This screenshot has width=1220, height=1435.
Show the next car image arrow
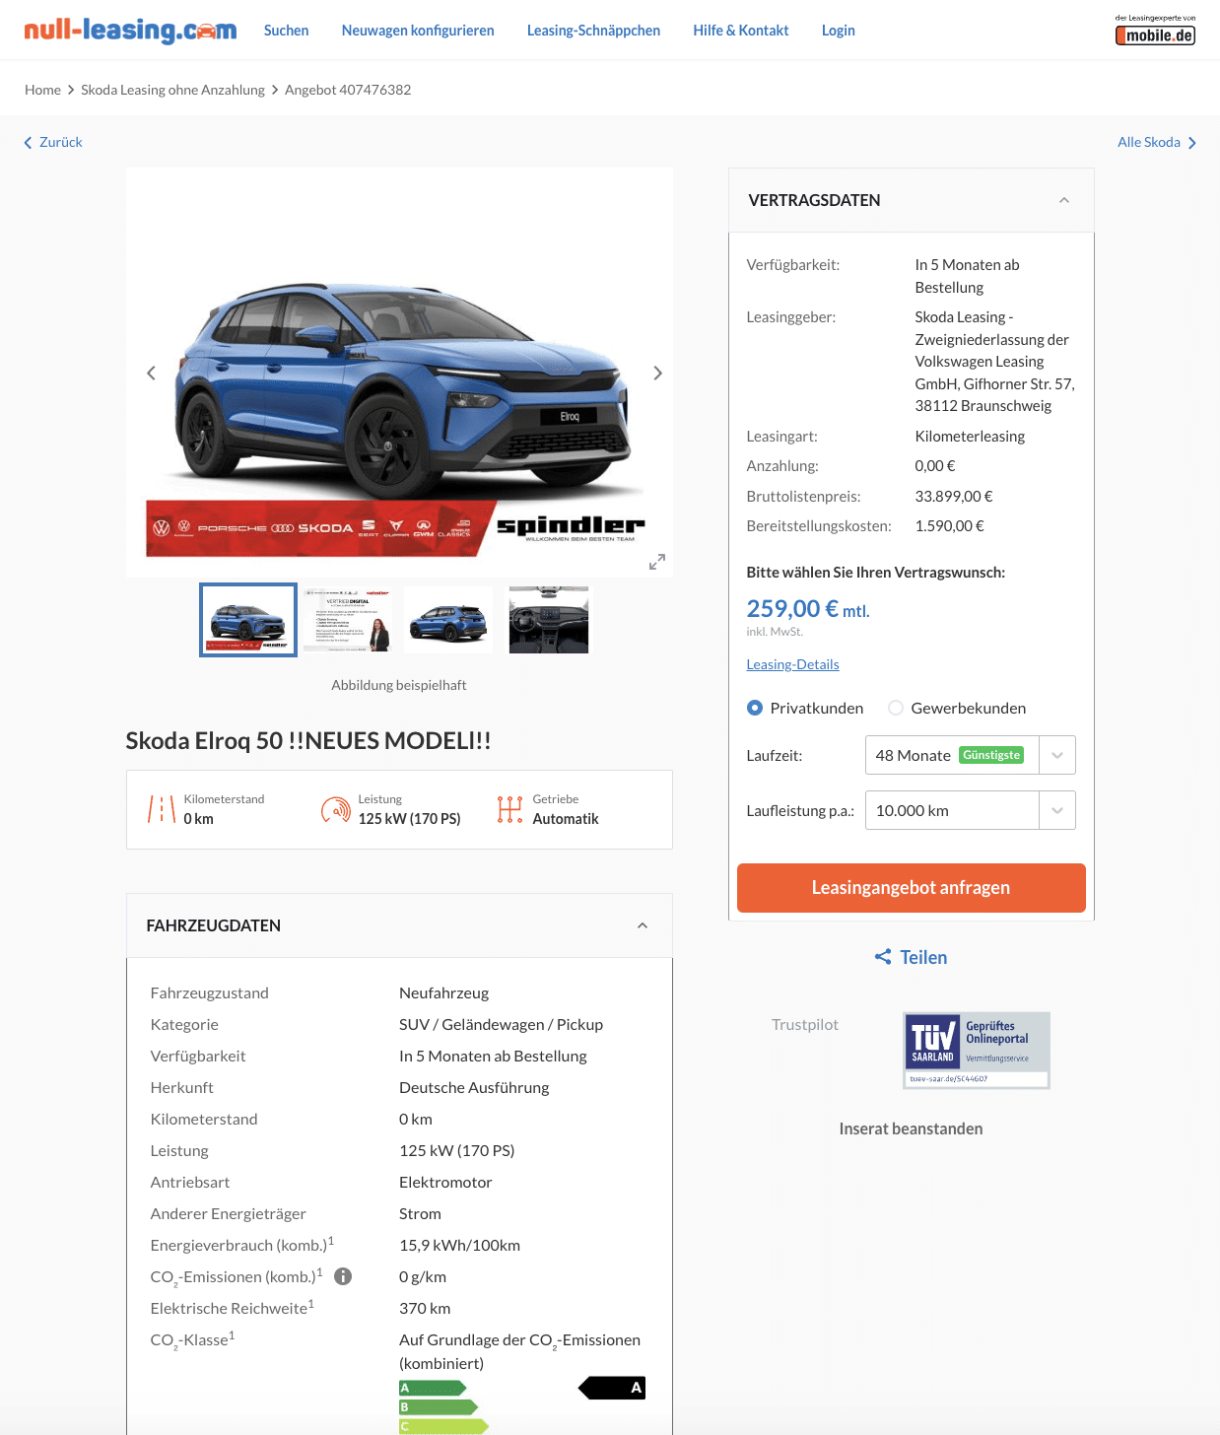coord(657,373)
